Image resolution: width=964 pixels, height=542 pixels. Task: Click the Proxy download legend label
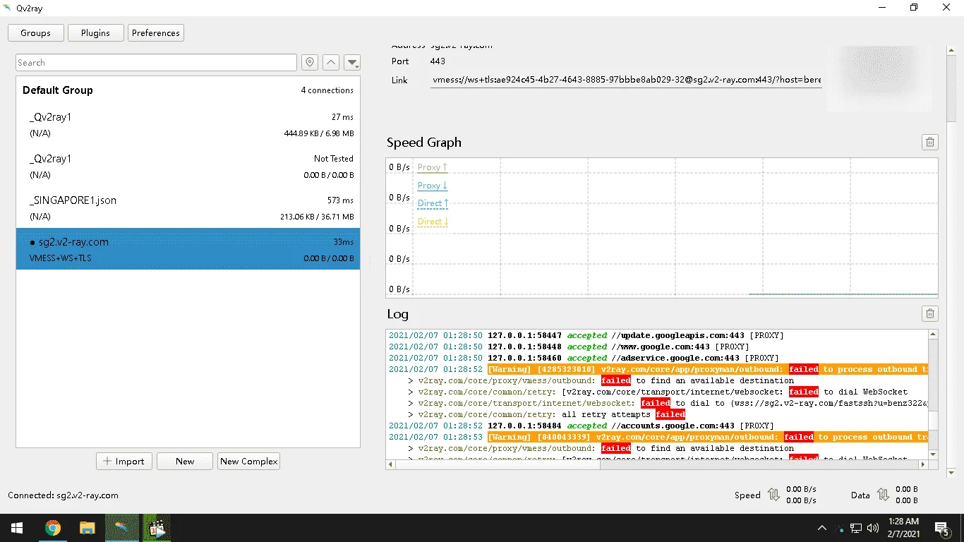[433, 186]
